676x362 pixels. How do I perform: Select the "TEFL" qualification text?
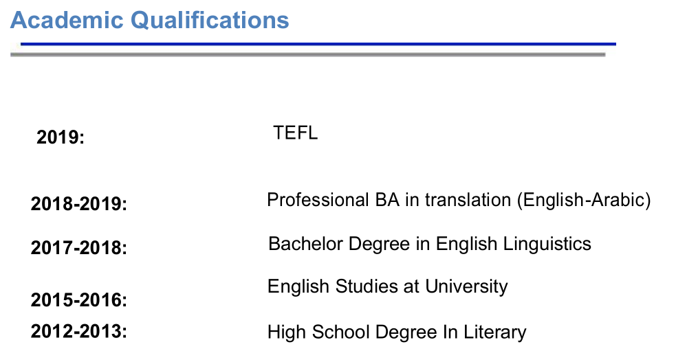click(295, 133)
